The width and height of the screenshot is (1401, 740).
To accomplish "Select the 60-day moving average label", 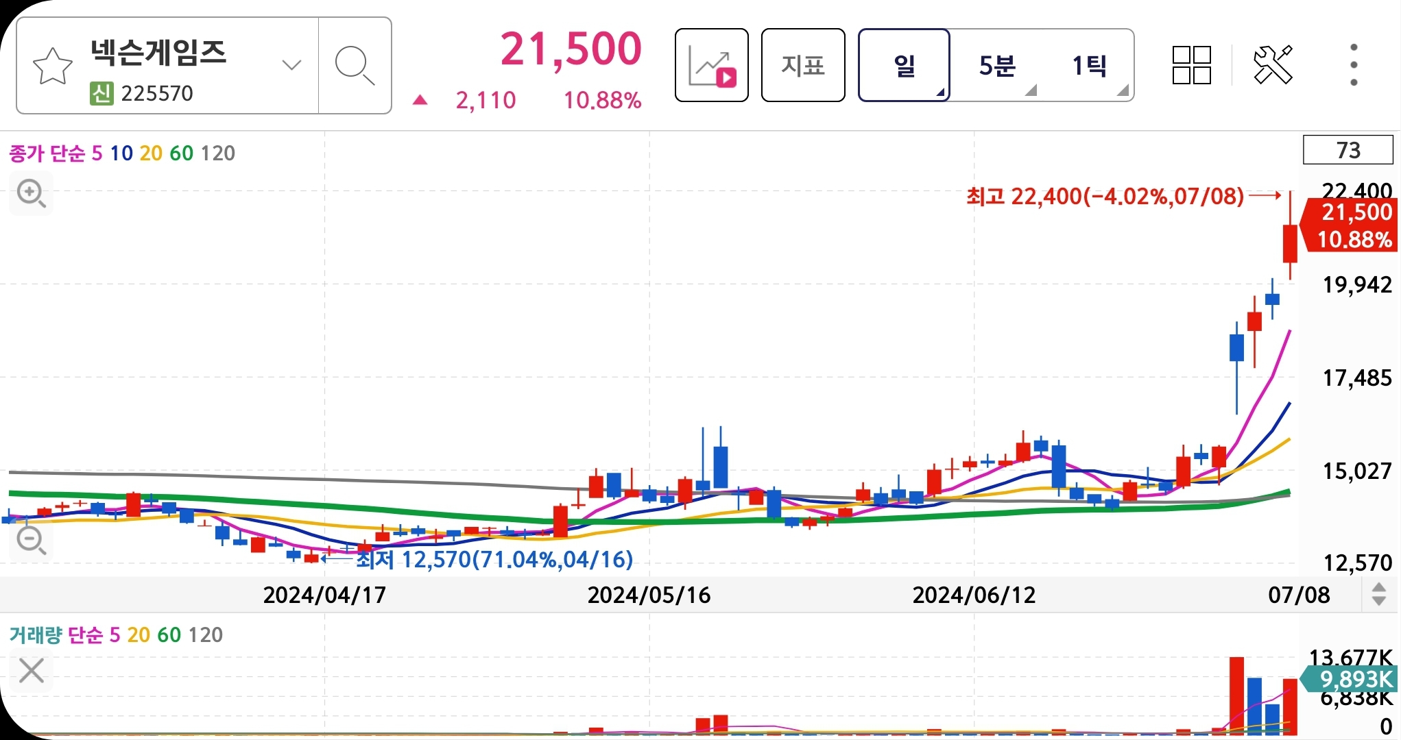I will pyautogui.click(x=181, y=153).
